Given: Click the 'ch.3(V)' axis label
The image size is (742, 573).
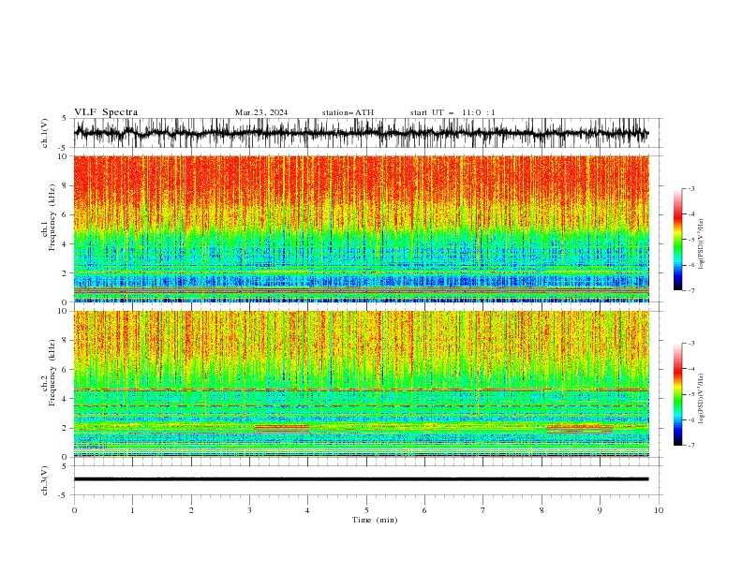Looking at the screenshot, I should [x=45, y=480].
